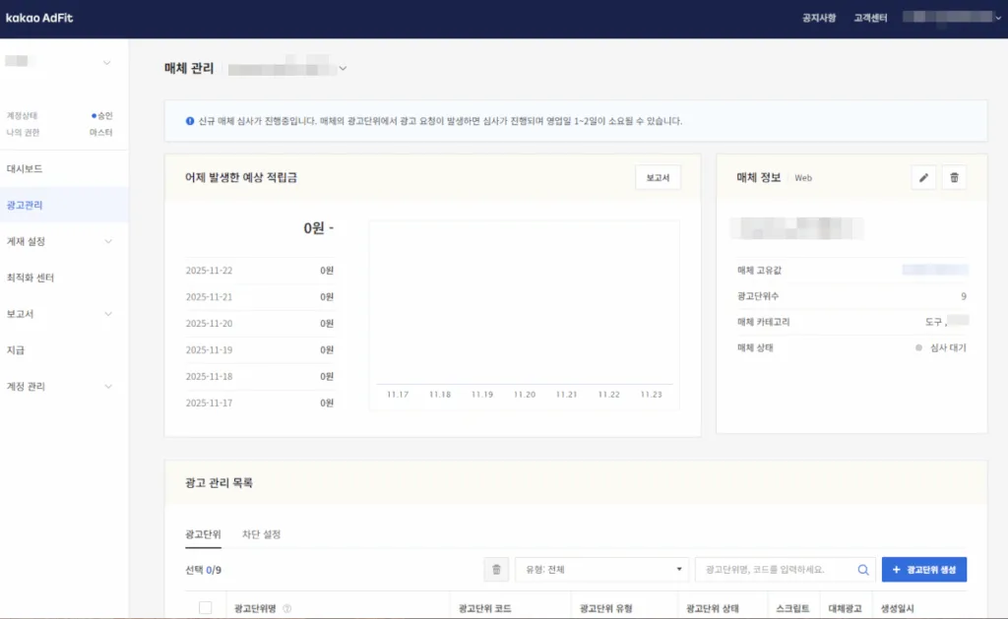Open the media selector dropdown next to 매체 관리
1008x619 pixels.
[342, 69]
